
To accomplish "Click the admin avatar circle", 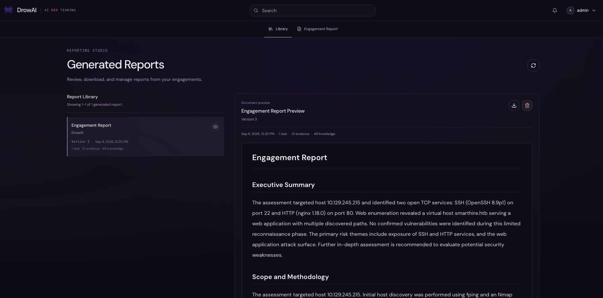I will (x=571, y=10).
